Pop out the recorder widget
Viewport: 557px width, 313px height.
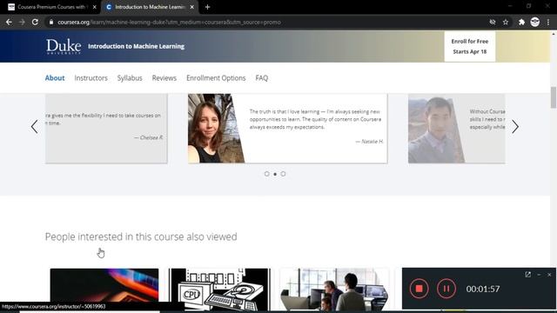click(x=528, y=275)
